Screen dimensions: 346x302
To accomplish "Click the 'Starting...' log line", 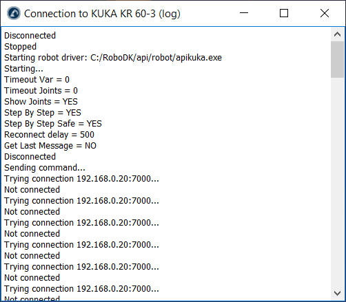I will 23,69.
